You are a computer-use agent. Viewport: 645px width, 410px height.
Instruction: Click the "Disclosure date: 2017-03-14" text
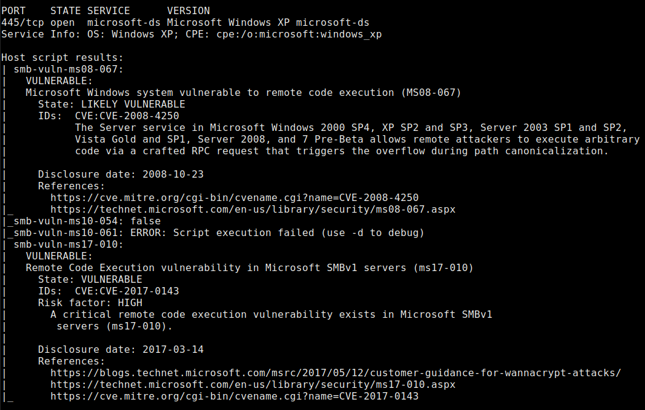(120, 350)
